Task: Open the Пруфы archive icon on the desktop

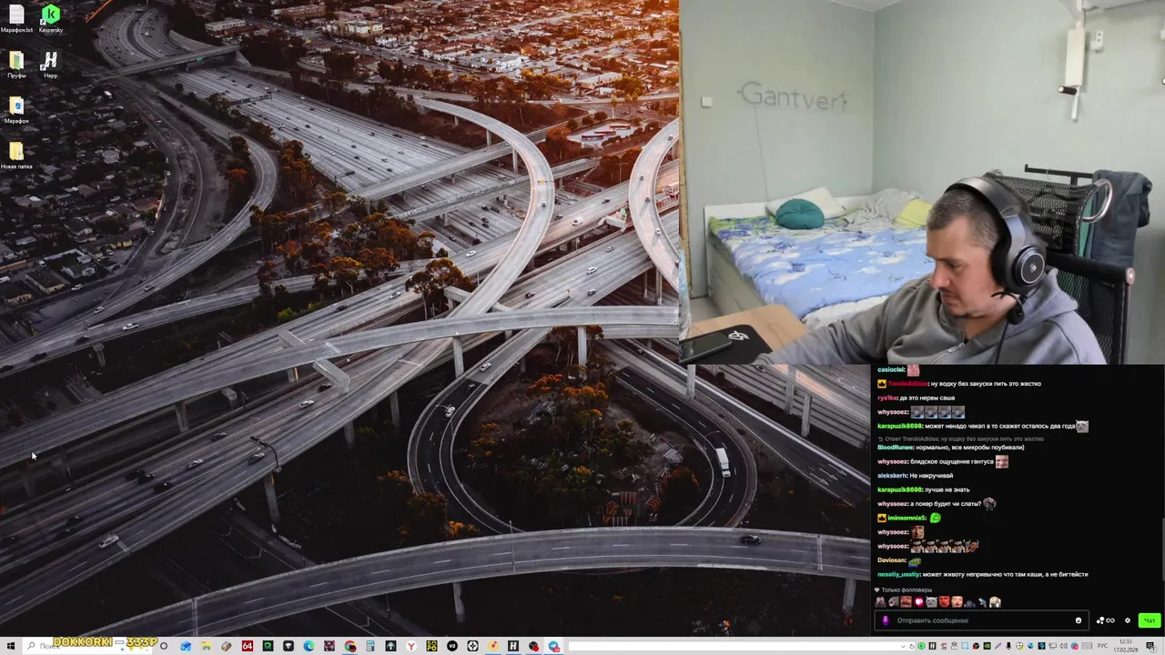Action: click(16, 64)
